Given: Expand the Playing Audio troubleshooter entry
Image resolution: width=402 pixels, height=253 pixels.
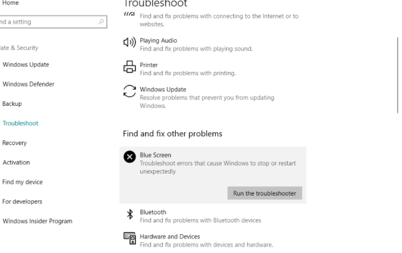Looking at the screenshot, I should tap(213, 45).
